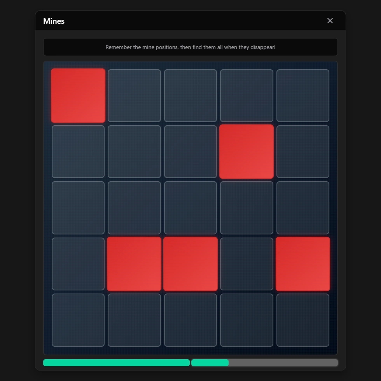381x381 pixels.
Task: Click the red mine tile in row four, second column
Action: click(134, 264)
